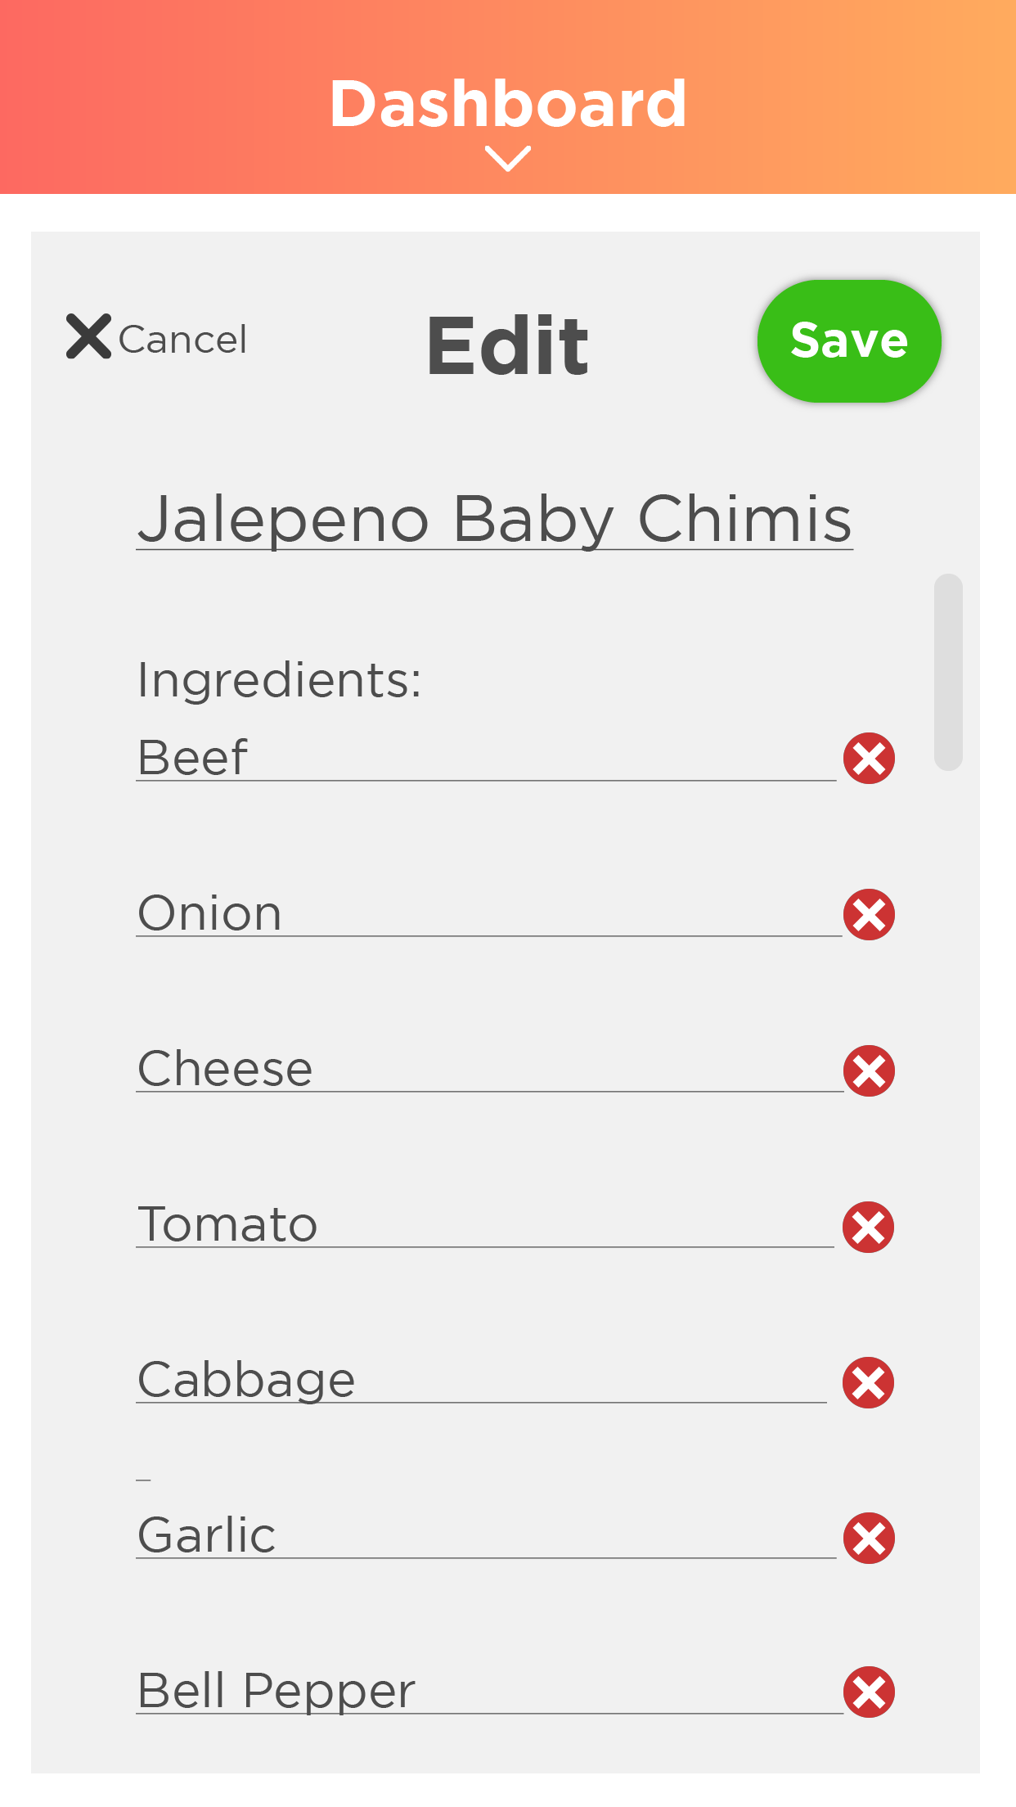Select the Cabbage text field
The image size is (1016, 1807).
pos(481,1379)
